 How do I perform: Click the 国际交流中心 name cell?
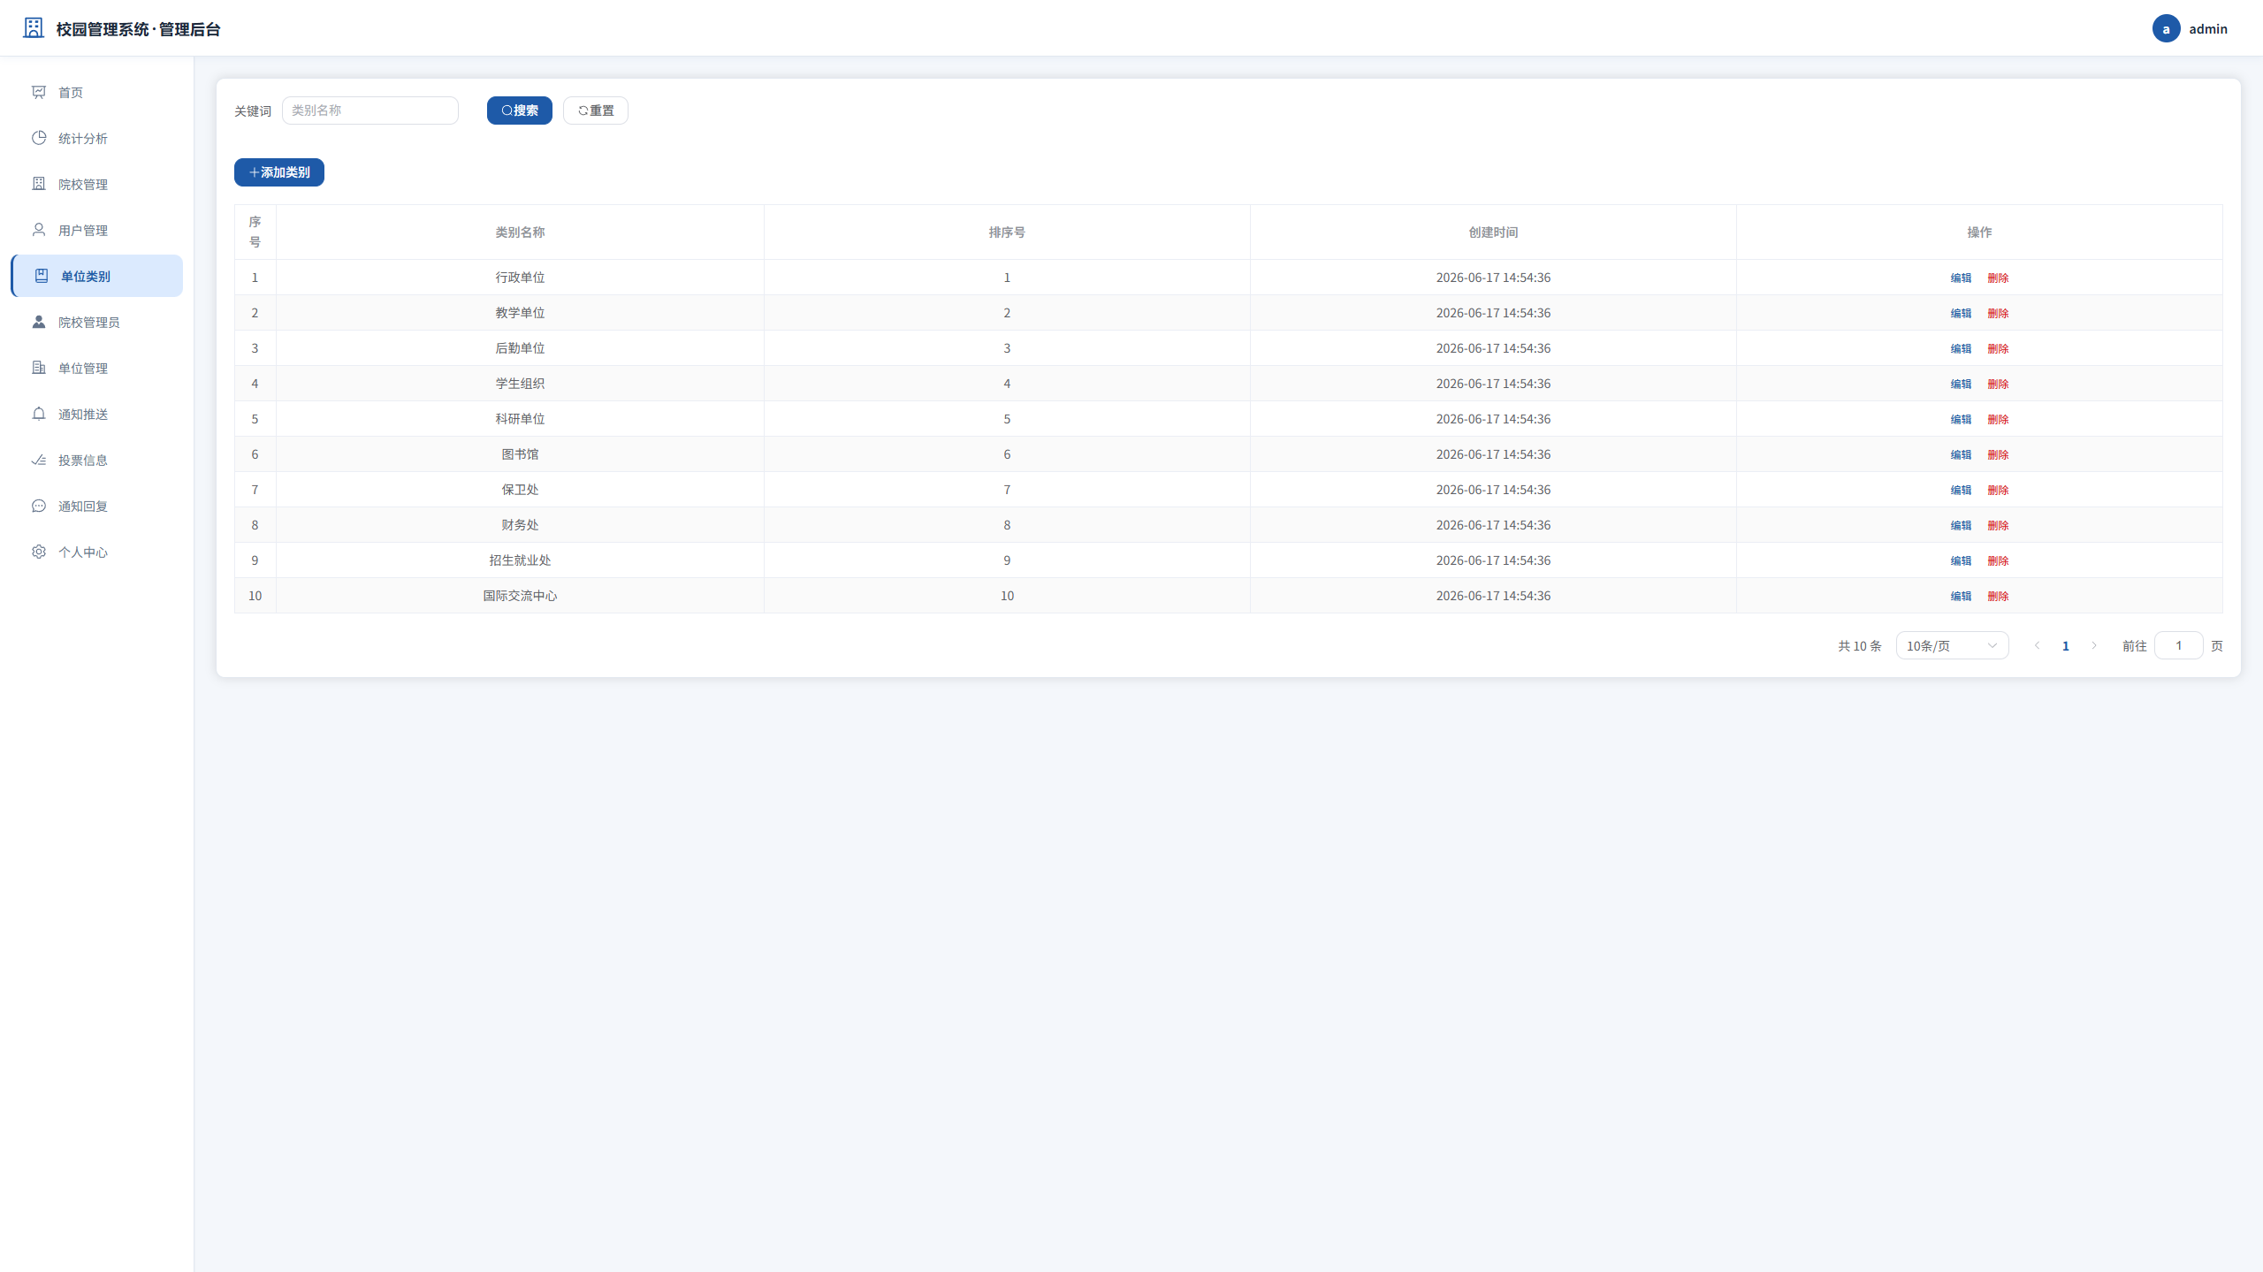click(x=520, y=596)
